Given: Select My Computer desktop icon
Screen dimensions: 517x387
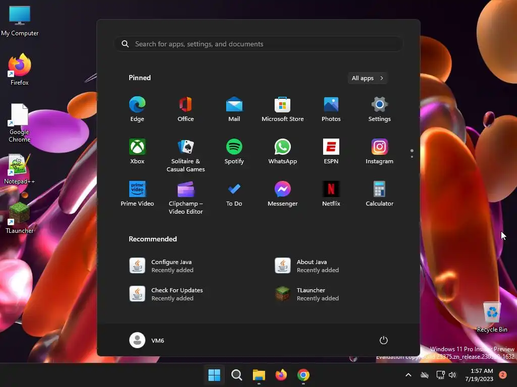Looking at the screenshot, I should click(20, 21).
